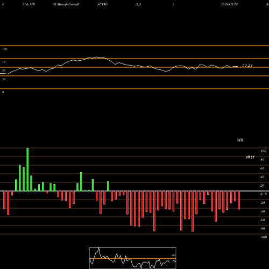Image resolution: width=269 pixels, height=269 pixels.
Task: Click the 50 level label on RSI axis
Action: [4, 70]
